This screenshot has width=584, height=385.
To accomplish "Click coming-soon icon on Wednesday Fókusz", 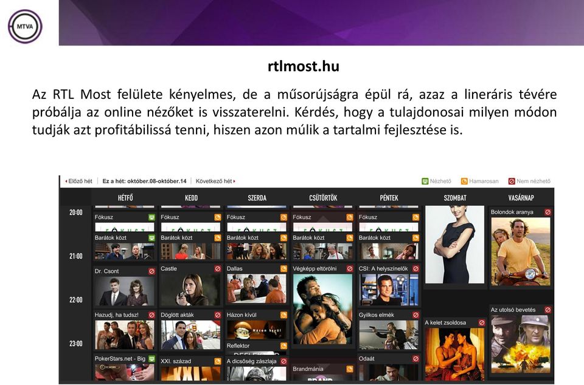I will pos(283,217).
